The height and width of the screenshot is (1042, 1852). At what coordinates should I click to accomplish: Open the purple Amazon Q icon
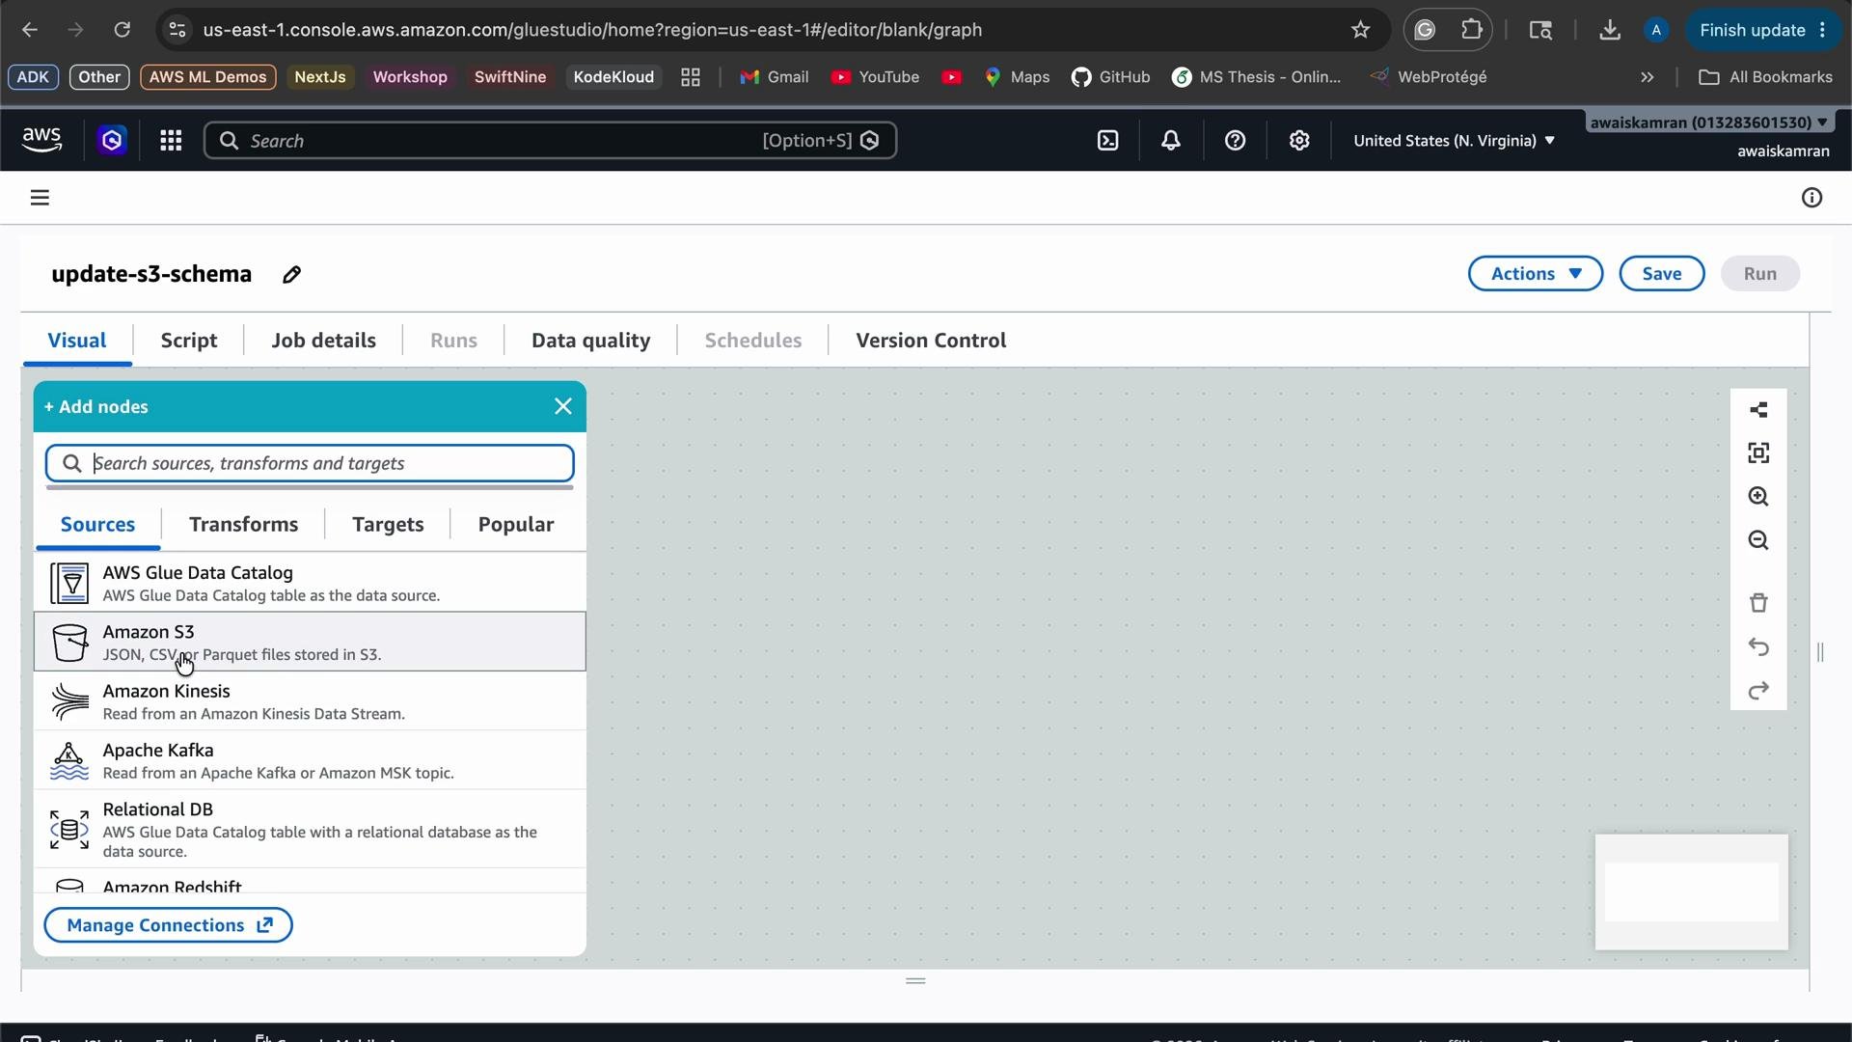[x=112, y=141]
